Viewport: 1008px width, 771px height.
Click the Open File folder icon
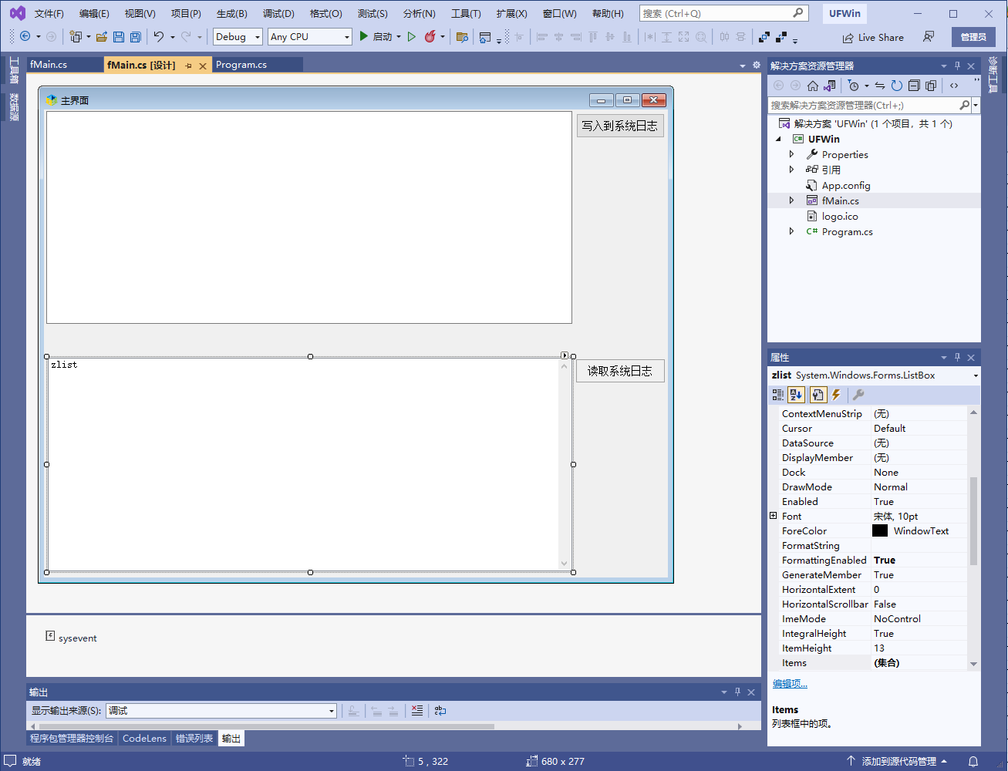click(x=101, y=36)
